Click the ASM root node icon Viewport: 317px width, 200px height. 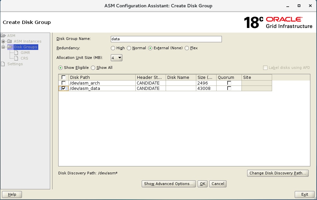tap(3, 35)
